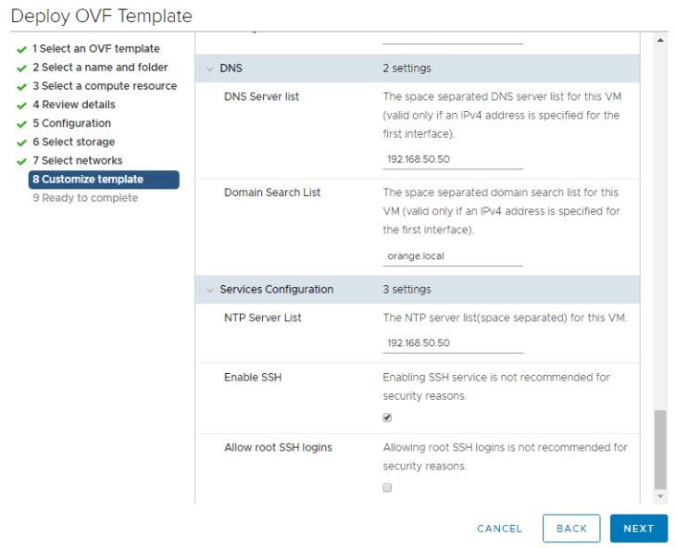Cancel the Deploy OVF Template wizard

(x=499, y=529)
